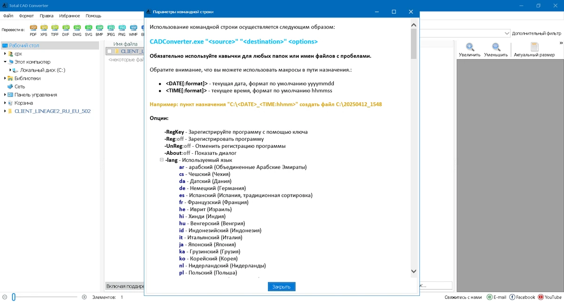Expand the Библиотеки tree node
564x302 pixels.
click(x=5, y=78)
